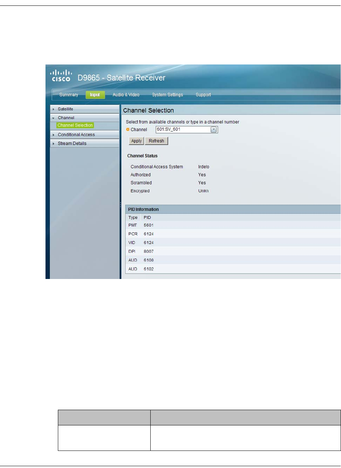Go to the Support tab
The width and height of the screenshot is (341, 468).
[203, 95]
